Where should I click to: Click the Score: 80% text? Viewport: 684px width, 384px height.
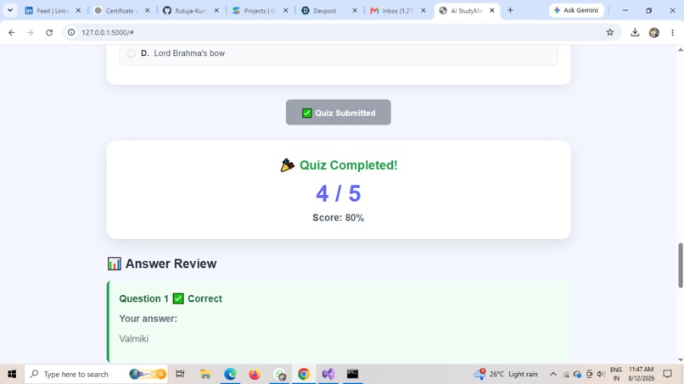coord(338,218)
